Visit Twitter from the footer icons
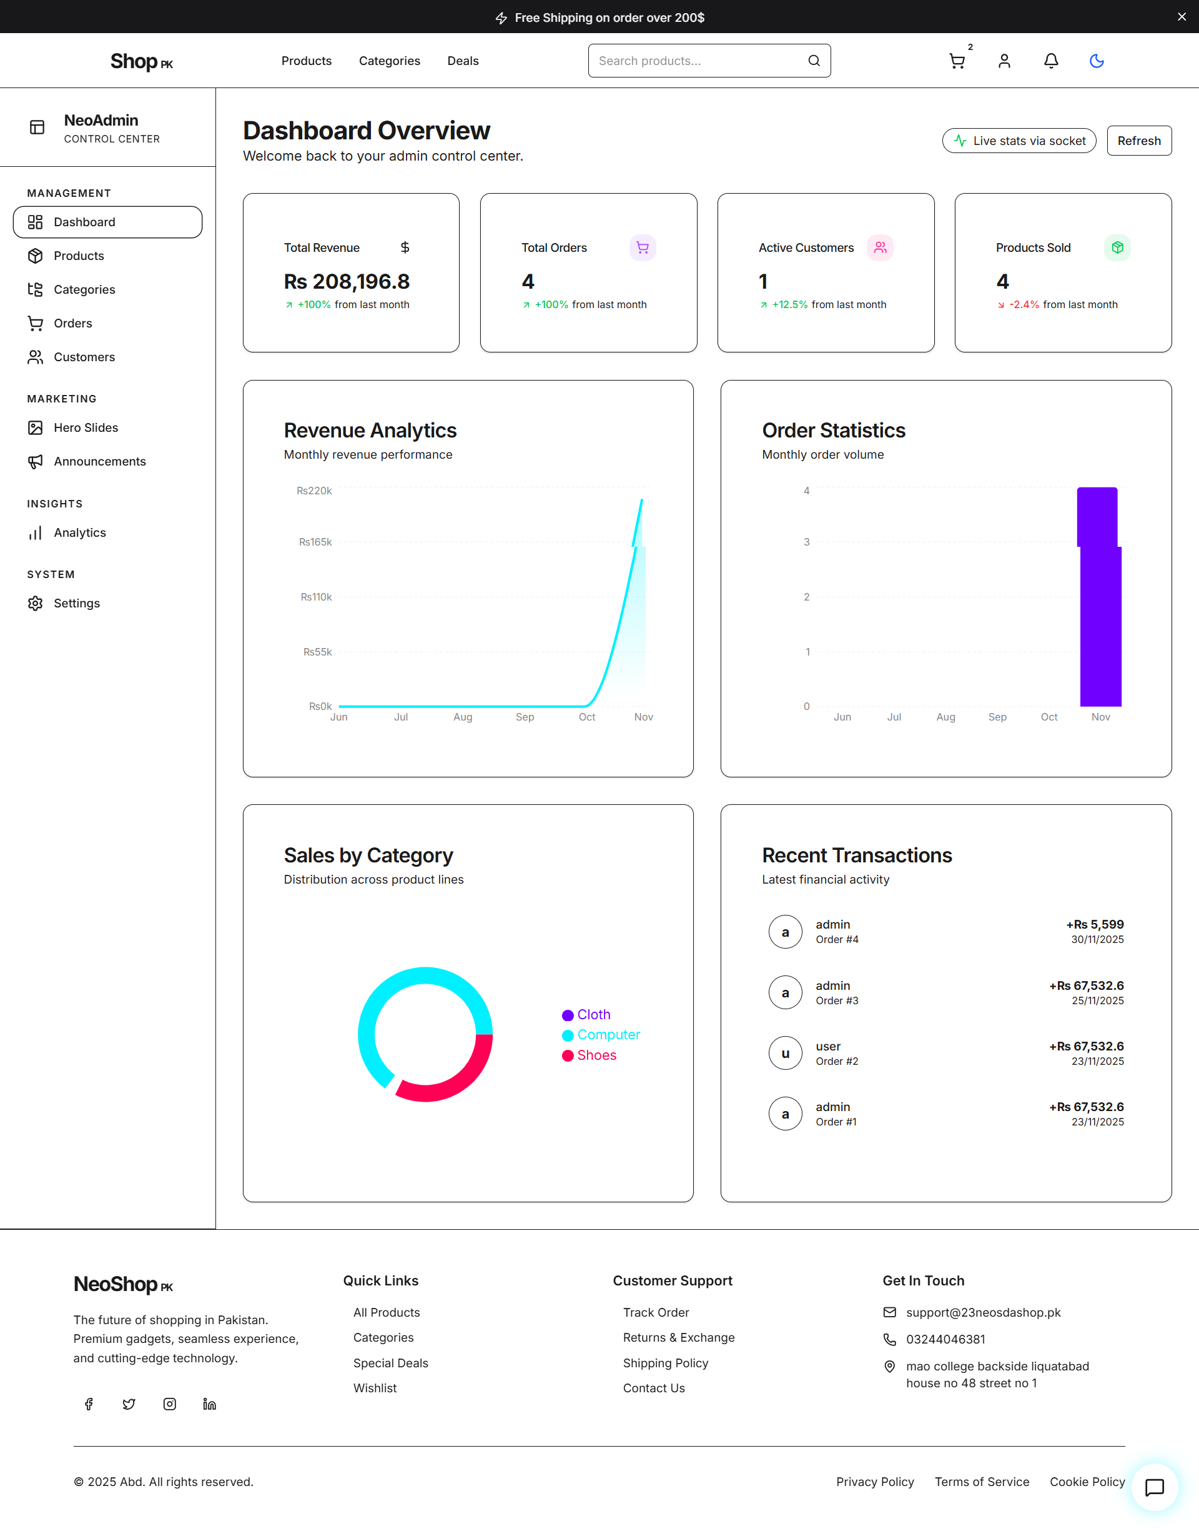The image size is (1199, 1531). coord(129,1404)
